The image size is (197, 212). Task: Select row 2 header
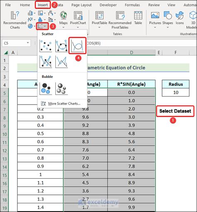click(5, 68)
